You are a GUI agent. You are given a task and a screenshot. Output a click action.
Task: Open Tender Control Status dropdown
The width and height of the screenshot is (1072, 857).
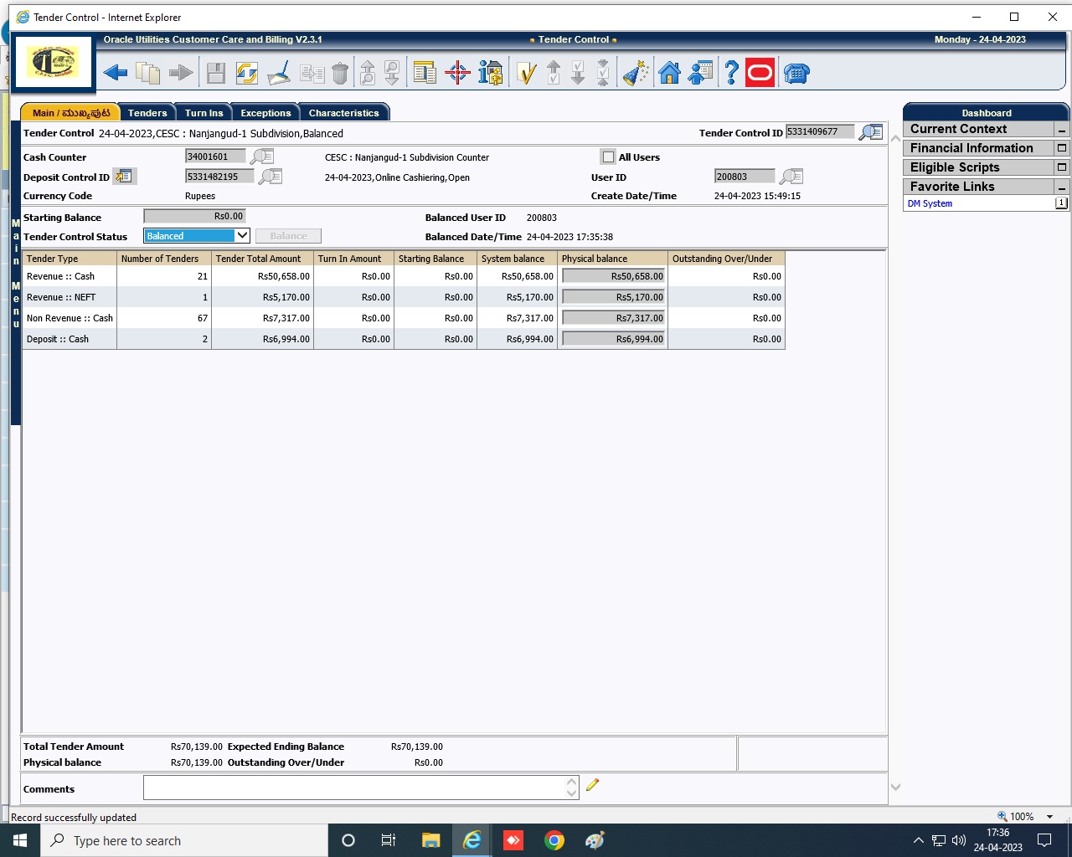pyautogui.click(x=197, y=236)
